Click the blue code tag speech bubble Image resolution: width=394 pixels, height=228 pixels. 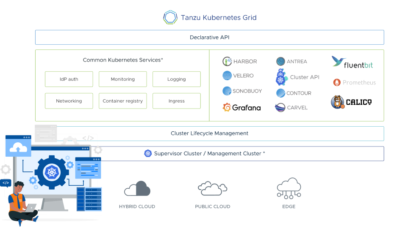point(6,183)
